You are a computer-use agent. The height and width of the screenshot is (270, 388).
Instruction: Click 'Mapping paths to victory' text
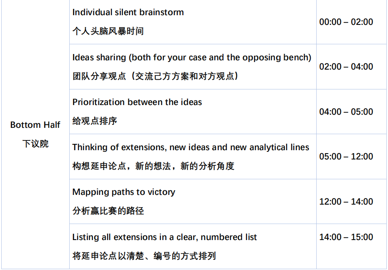tap(124, 192)
